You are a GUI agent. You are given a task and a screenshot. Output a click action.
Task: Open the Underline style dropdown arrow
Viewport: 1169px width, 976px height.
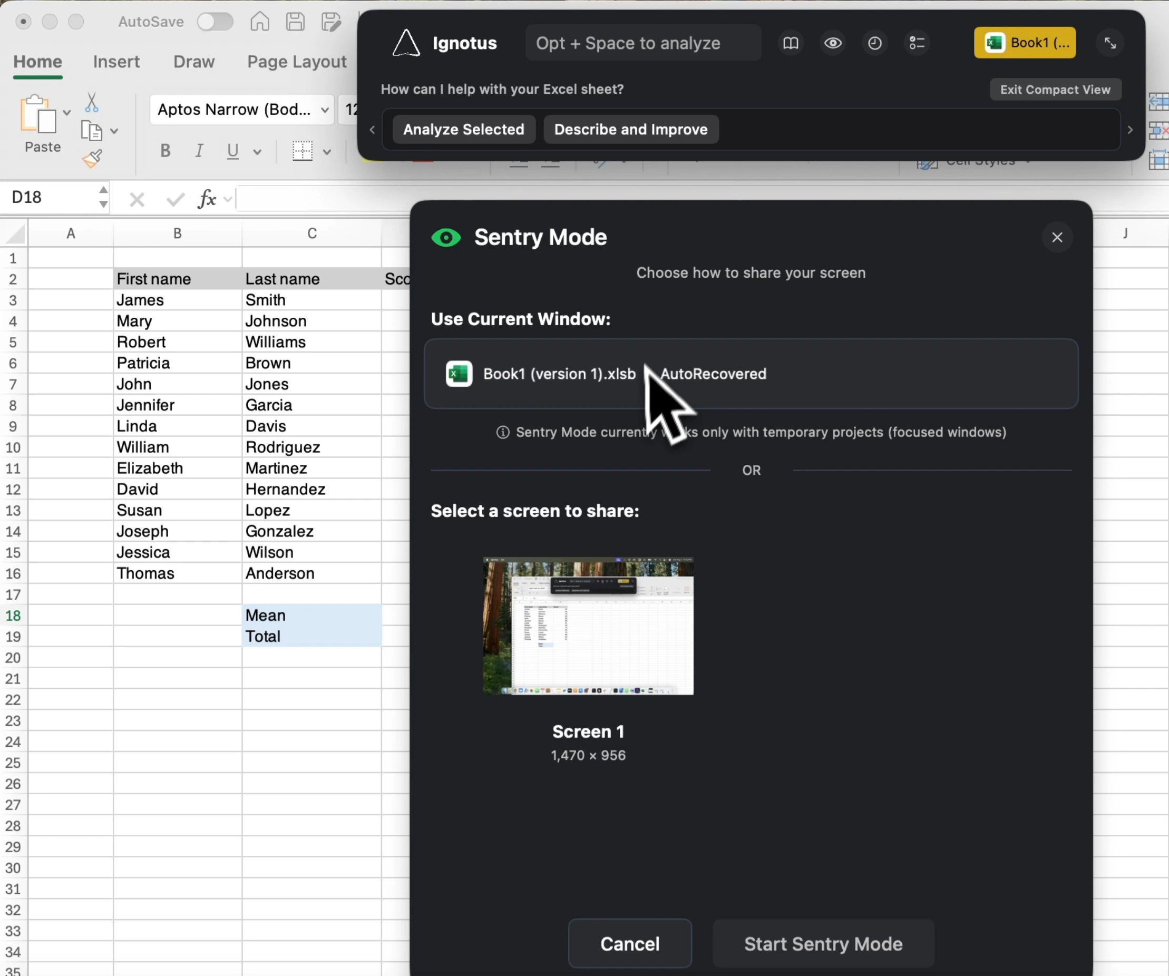257,151
